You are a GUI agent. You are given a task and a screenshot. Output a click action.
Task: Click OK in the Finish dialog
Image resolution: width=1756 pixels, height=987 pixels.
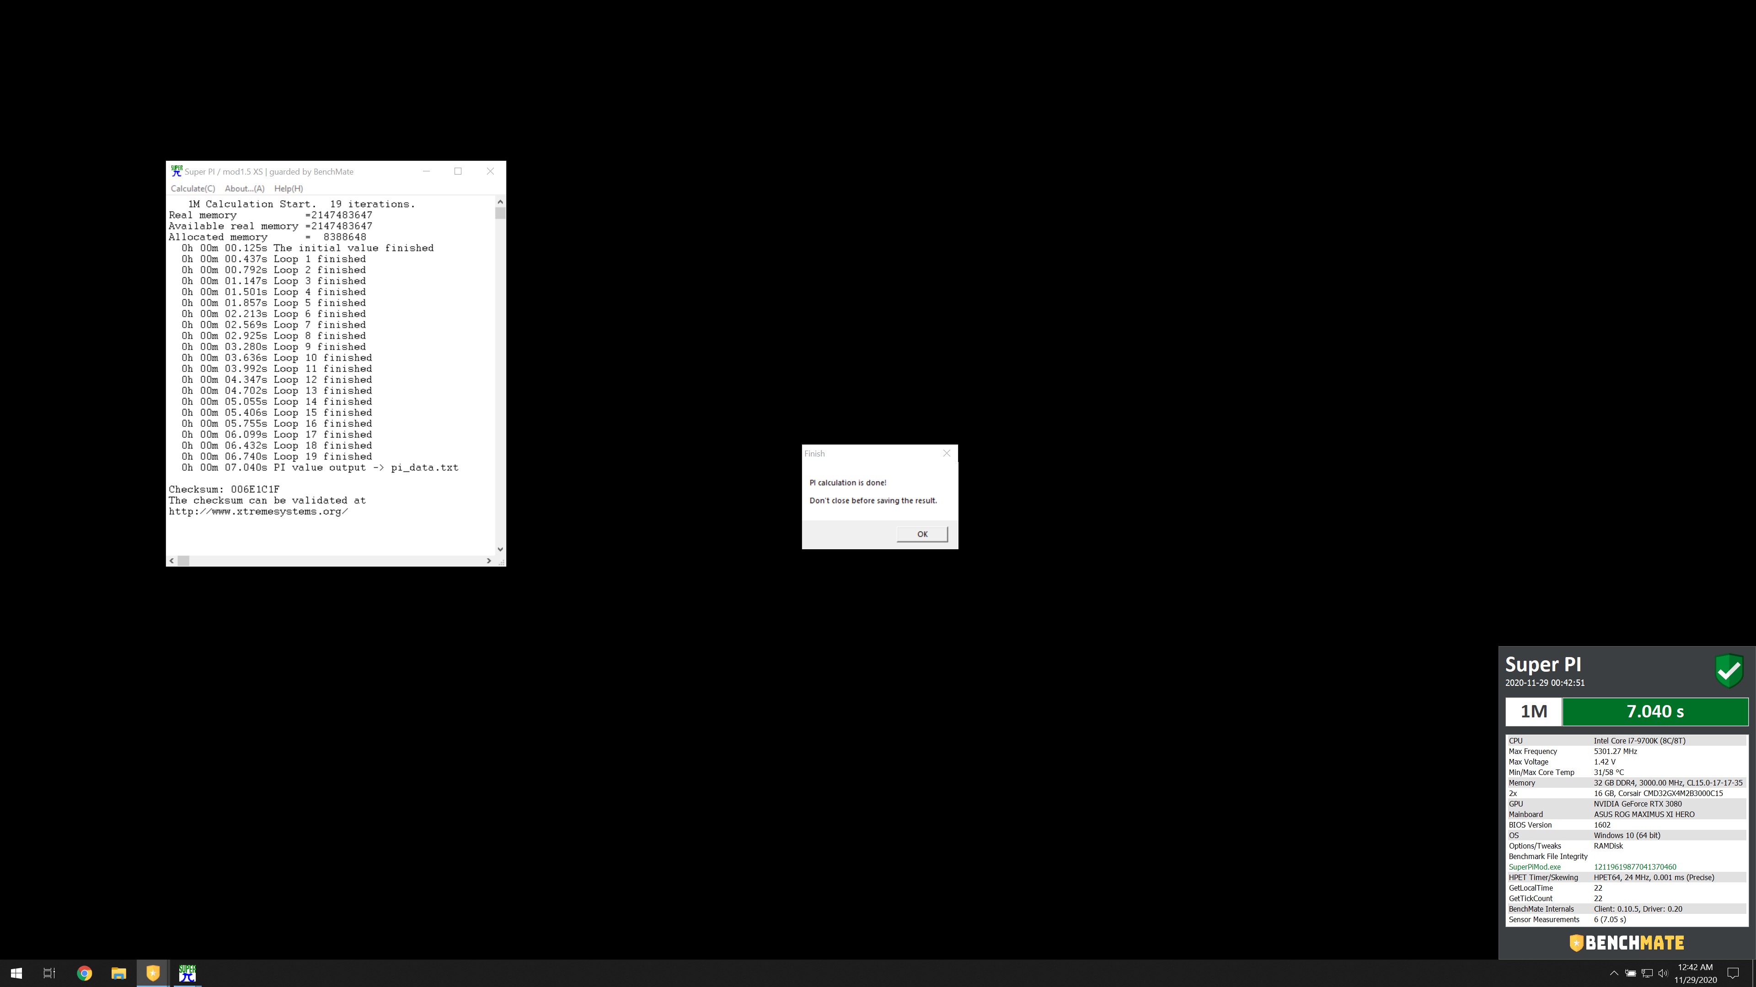pyautogui.click(x=921, y=534)
